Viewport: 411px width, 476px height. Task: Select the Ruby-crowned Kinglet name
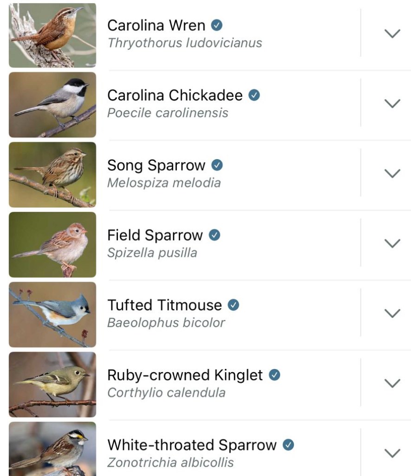(x=185, y=375)
